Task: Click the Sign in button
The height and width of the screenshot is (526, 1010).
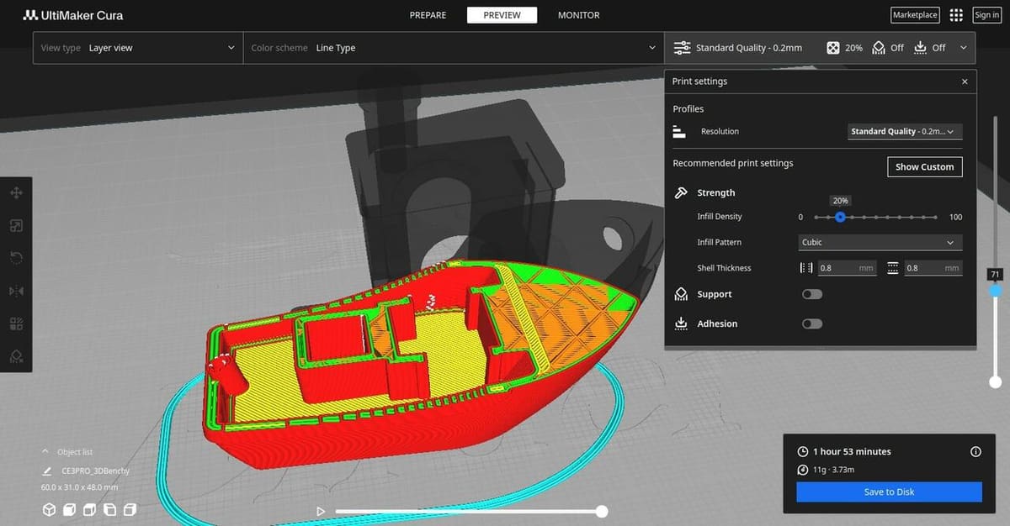Action: point(986,15)
